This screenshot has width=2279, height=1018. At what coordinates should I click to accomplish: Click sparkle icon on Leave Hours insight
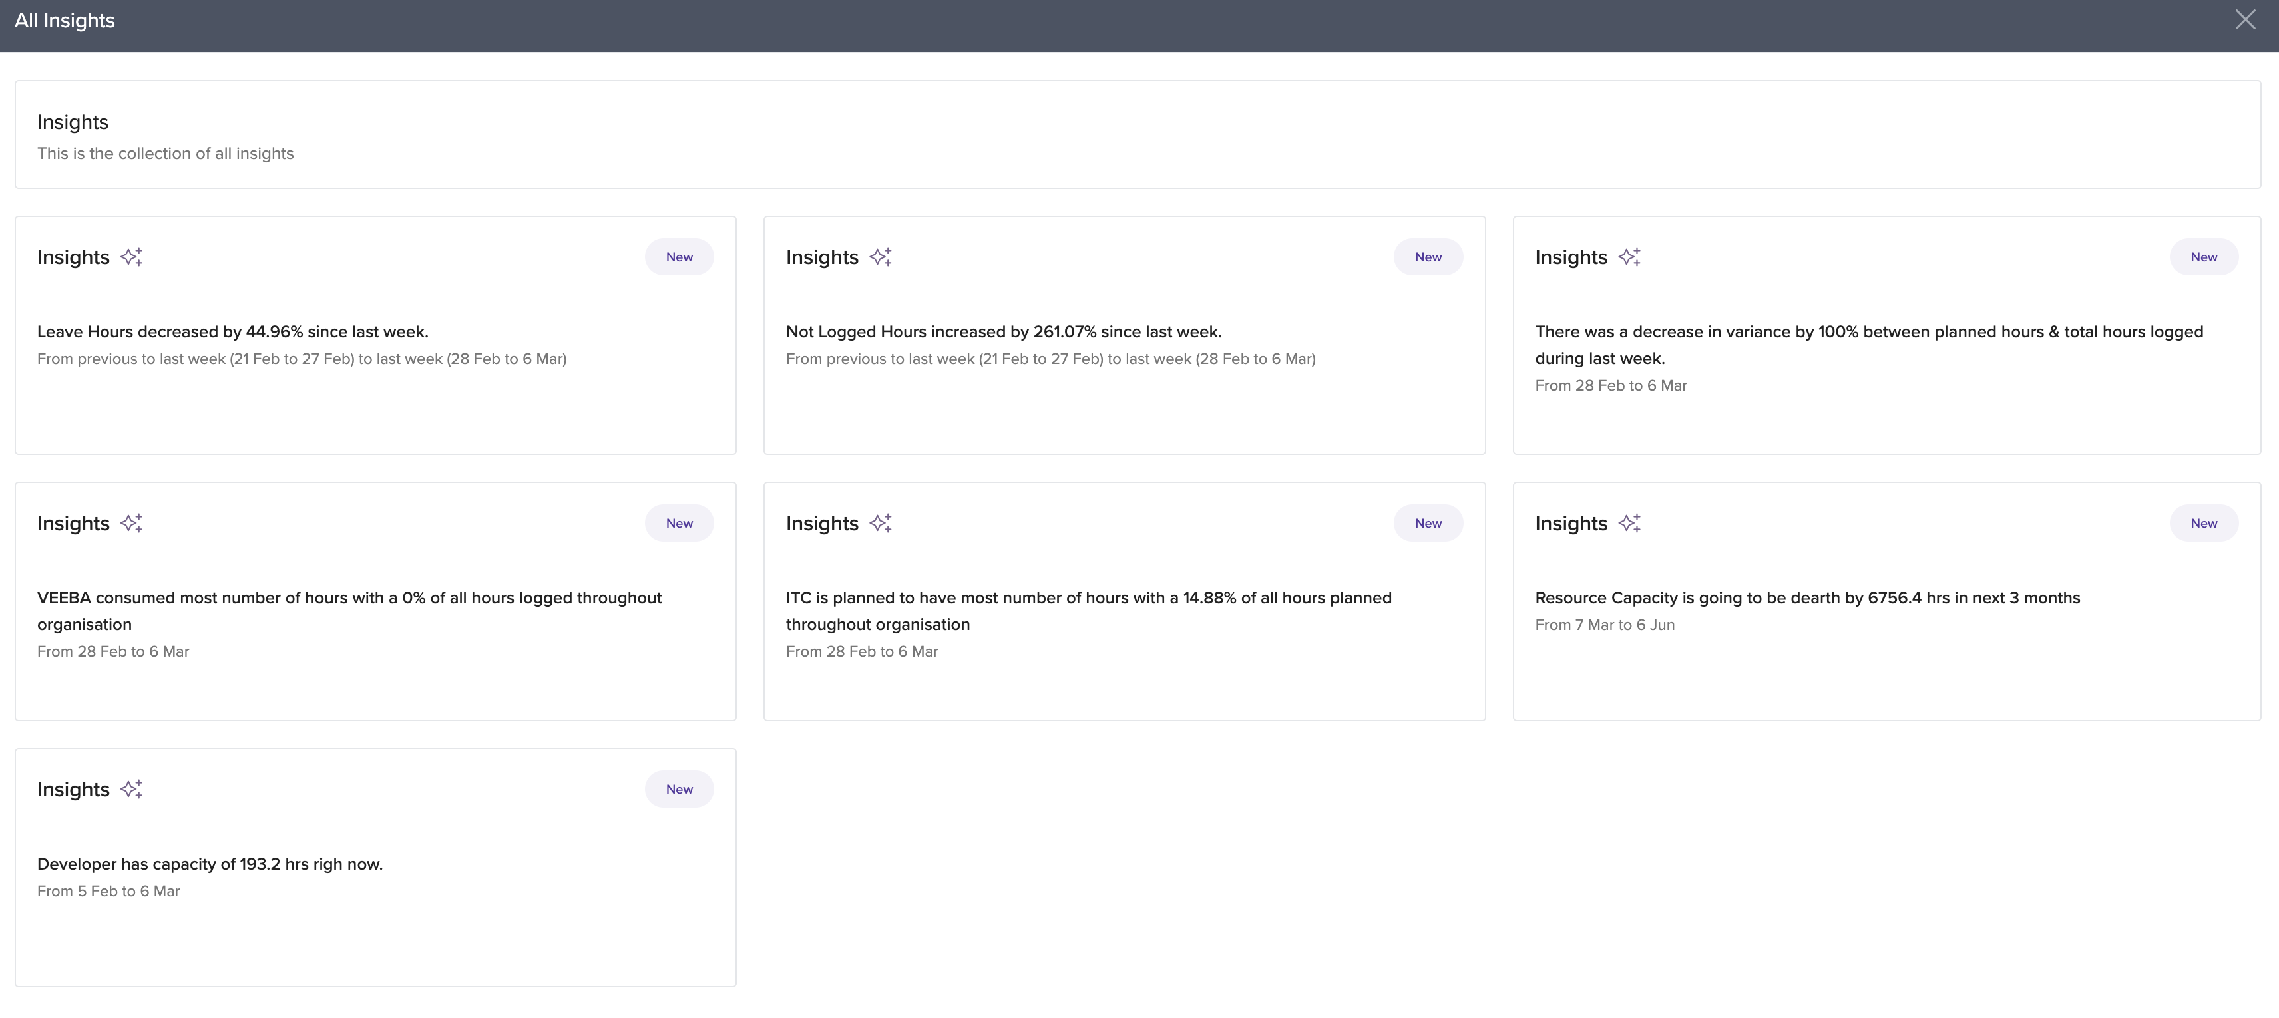tap(132, 257)
